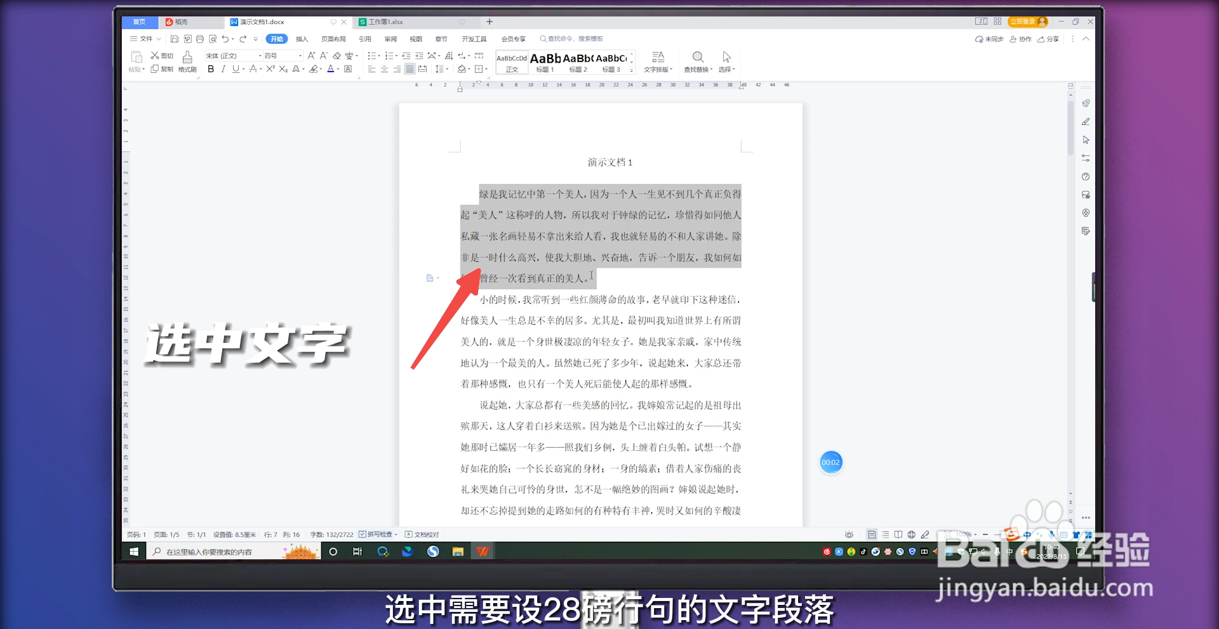Switch to the 工作簿1.xlsx tab
This screenshot has width=1219, height=629.
[x=383, y=21]
